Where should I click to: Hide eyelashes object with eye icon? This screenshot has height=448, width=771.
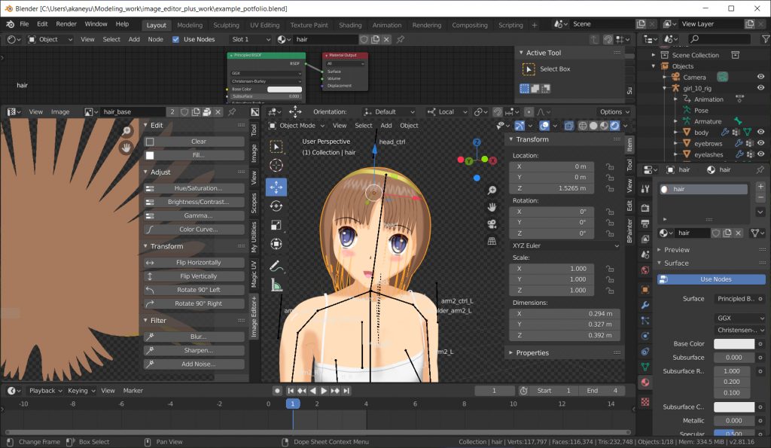point(760,154)
